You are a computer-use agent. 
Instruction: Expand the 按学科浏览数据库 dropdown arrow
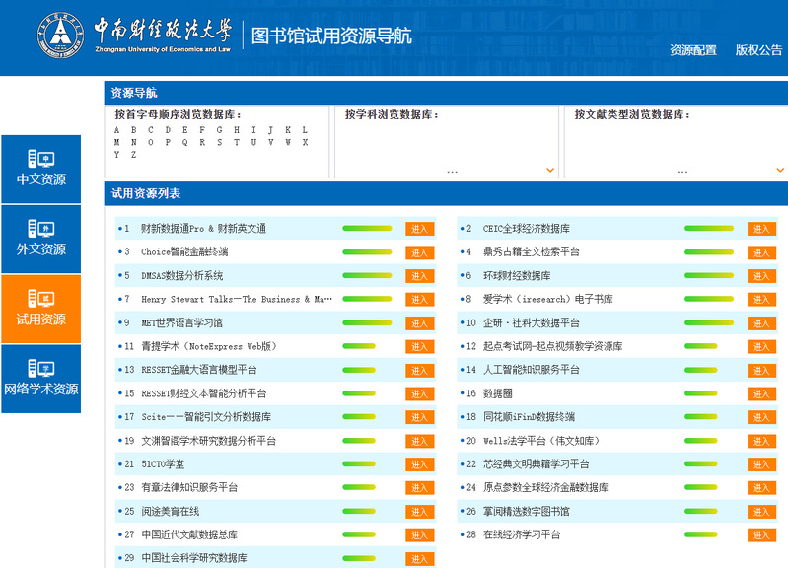point(549,170)
